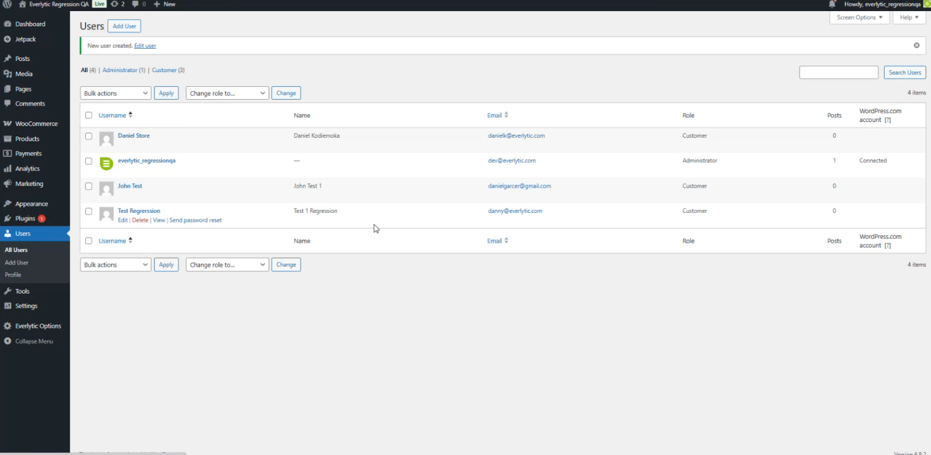
Task: Toggle the select-all checkbox in table footer
Action: tap(89, 241)
